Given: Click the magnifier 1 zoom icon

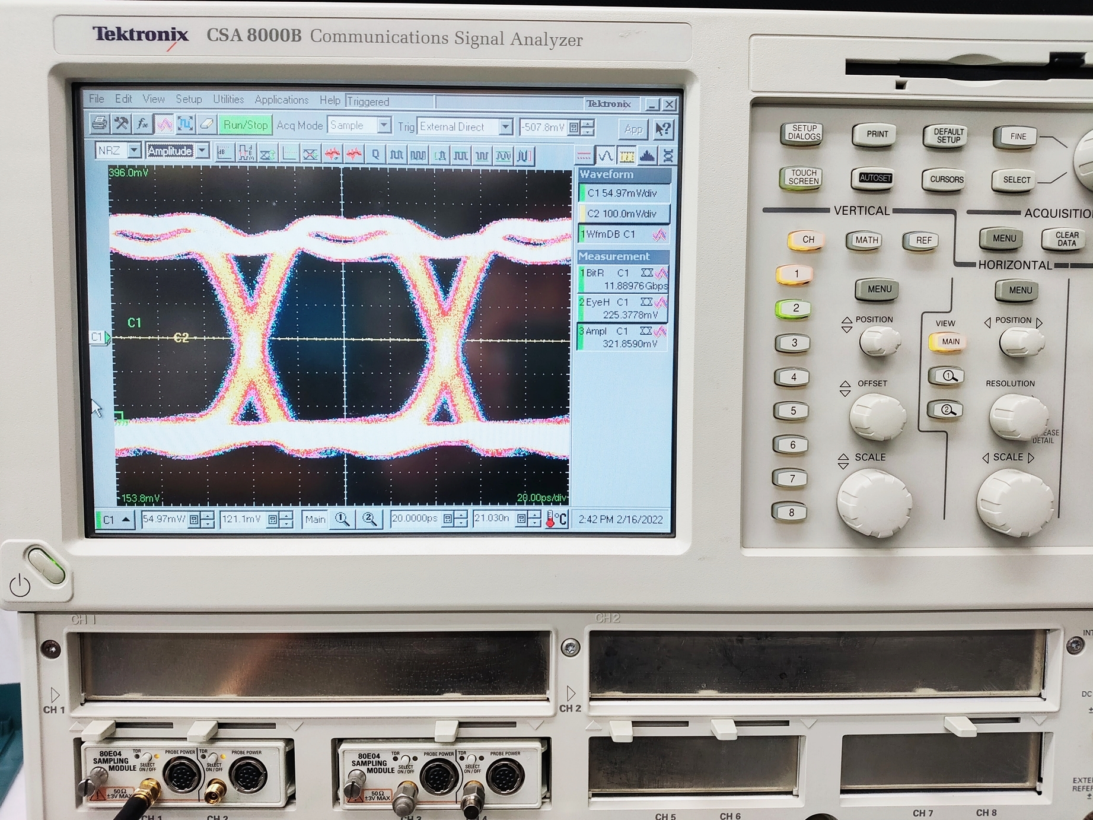Looking at the screenshot, I should point(342,519).
